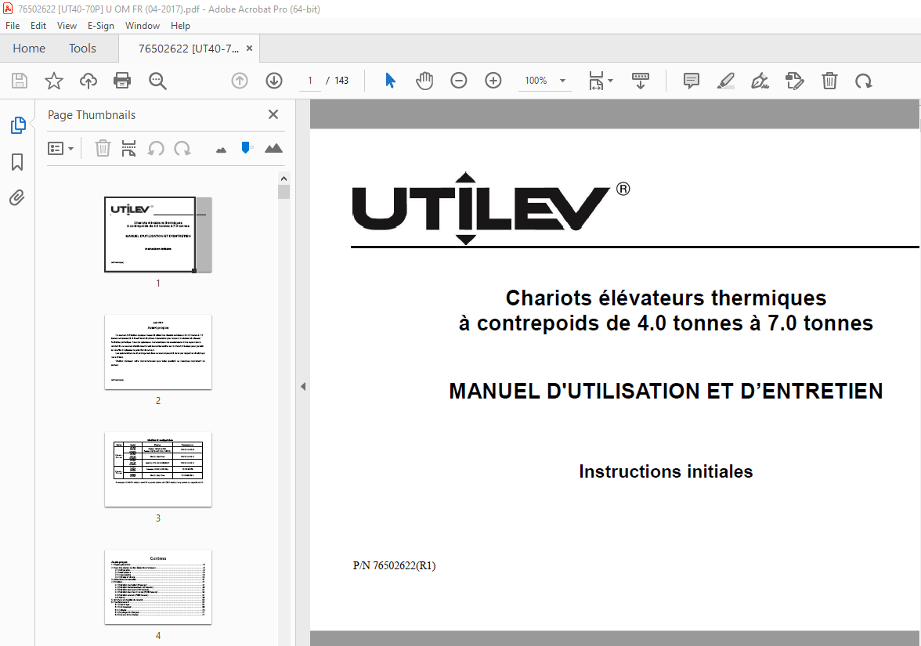This screenshot has height=646, width=921.
Task: Open the zoom level dropdown
Action: pos(562,80)
